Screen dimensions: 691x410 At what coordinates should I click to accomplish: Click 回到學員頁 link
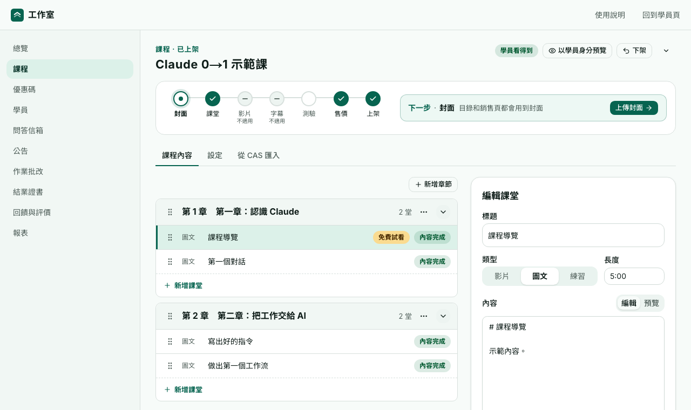click(661, 15)
